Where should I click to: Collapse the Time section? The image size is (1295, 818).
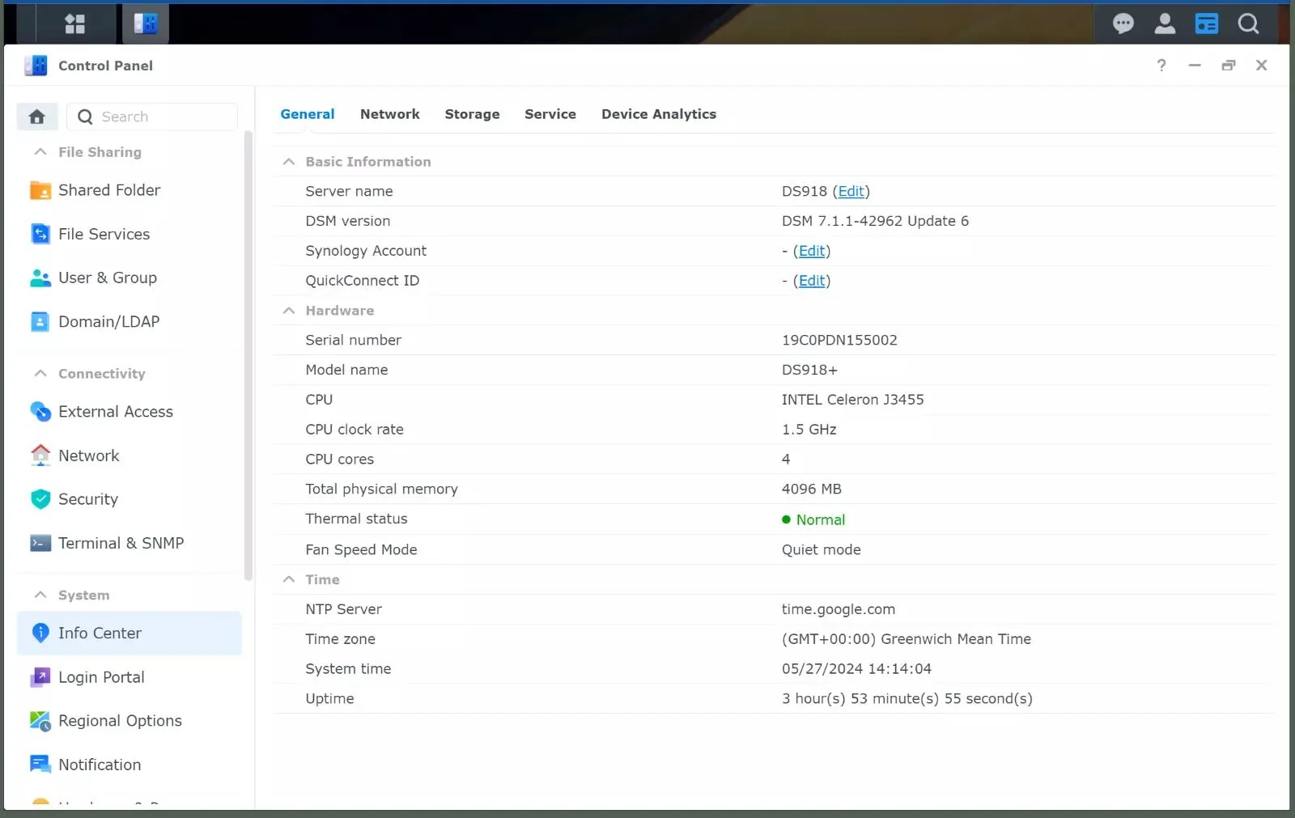click(288, 579)
